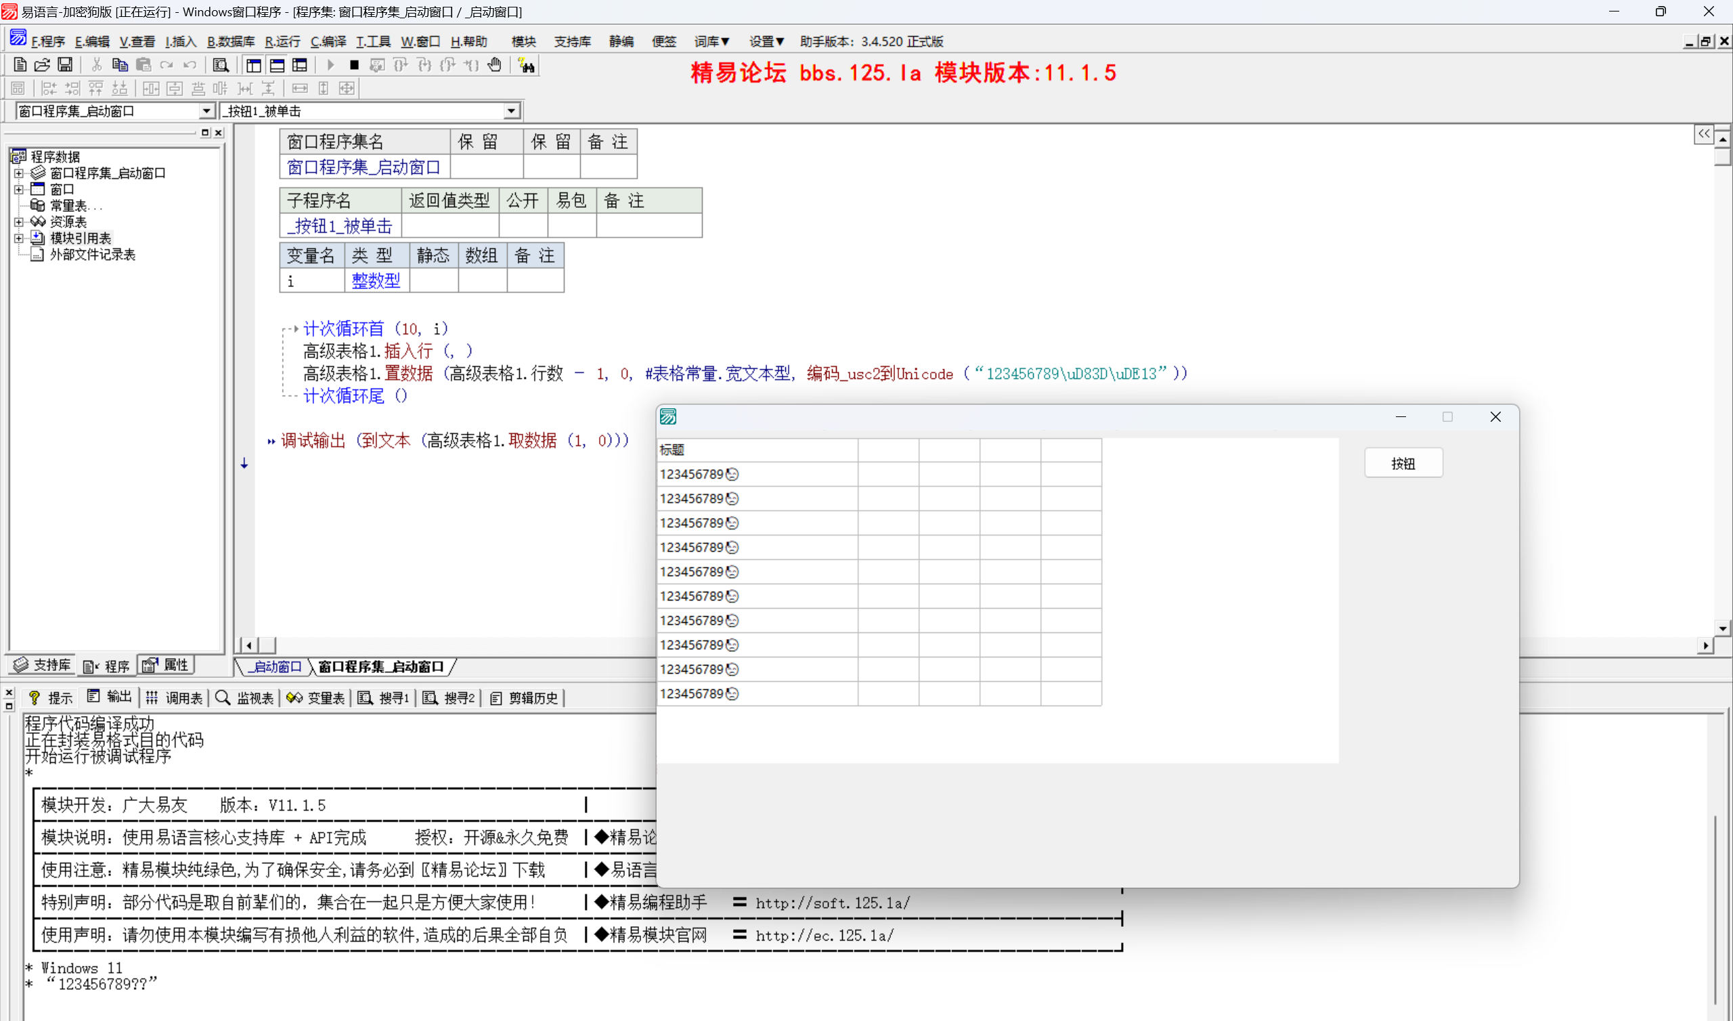
Task: Click the binoculars help search icon
Action: [527, 66]
